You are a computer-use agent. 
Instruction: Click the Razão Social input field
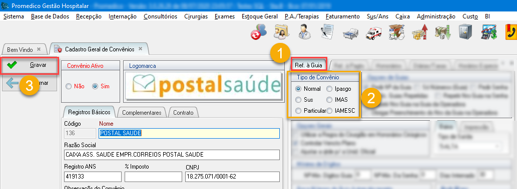pos(172,155)
